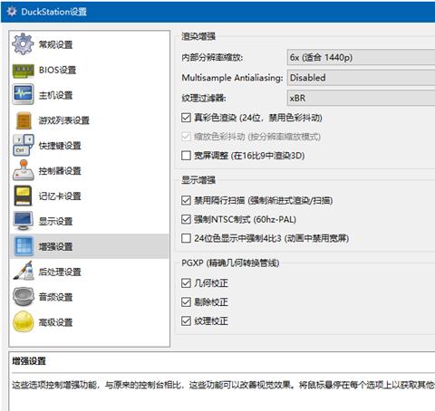The image size is (435, 411).
Task: Click the 记忆卡设置 memory card icon
Action: click(x=23, y=196)
